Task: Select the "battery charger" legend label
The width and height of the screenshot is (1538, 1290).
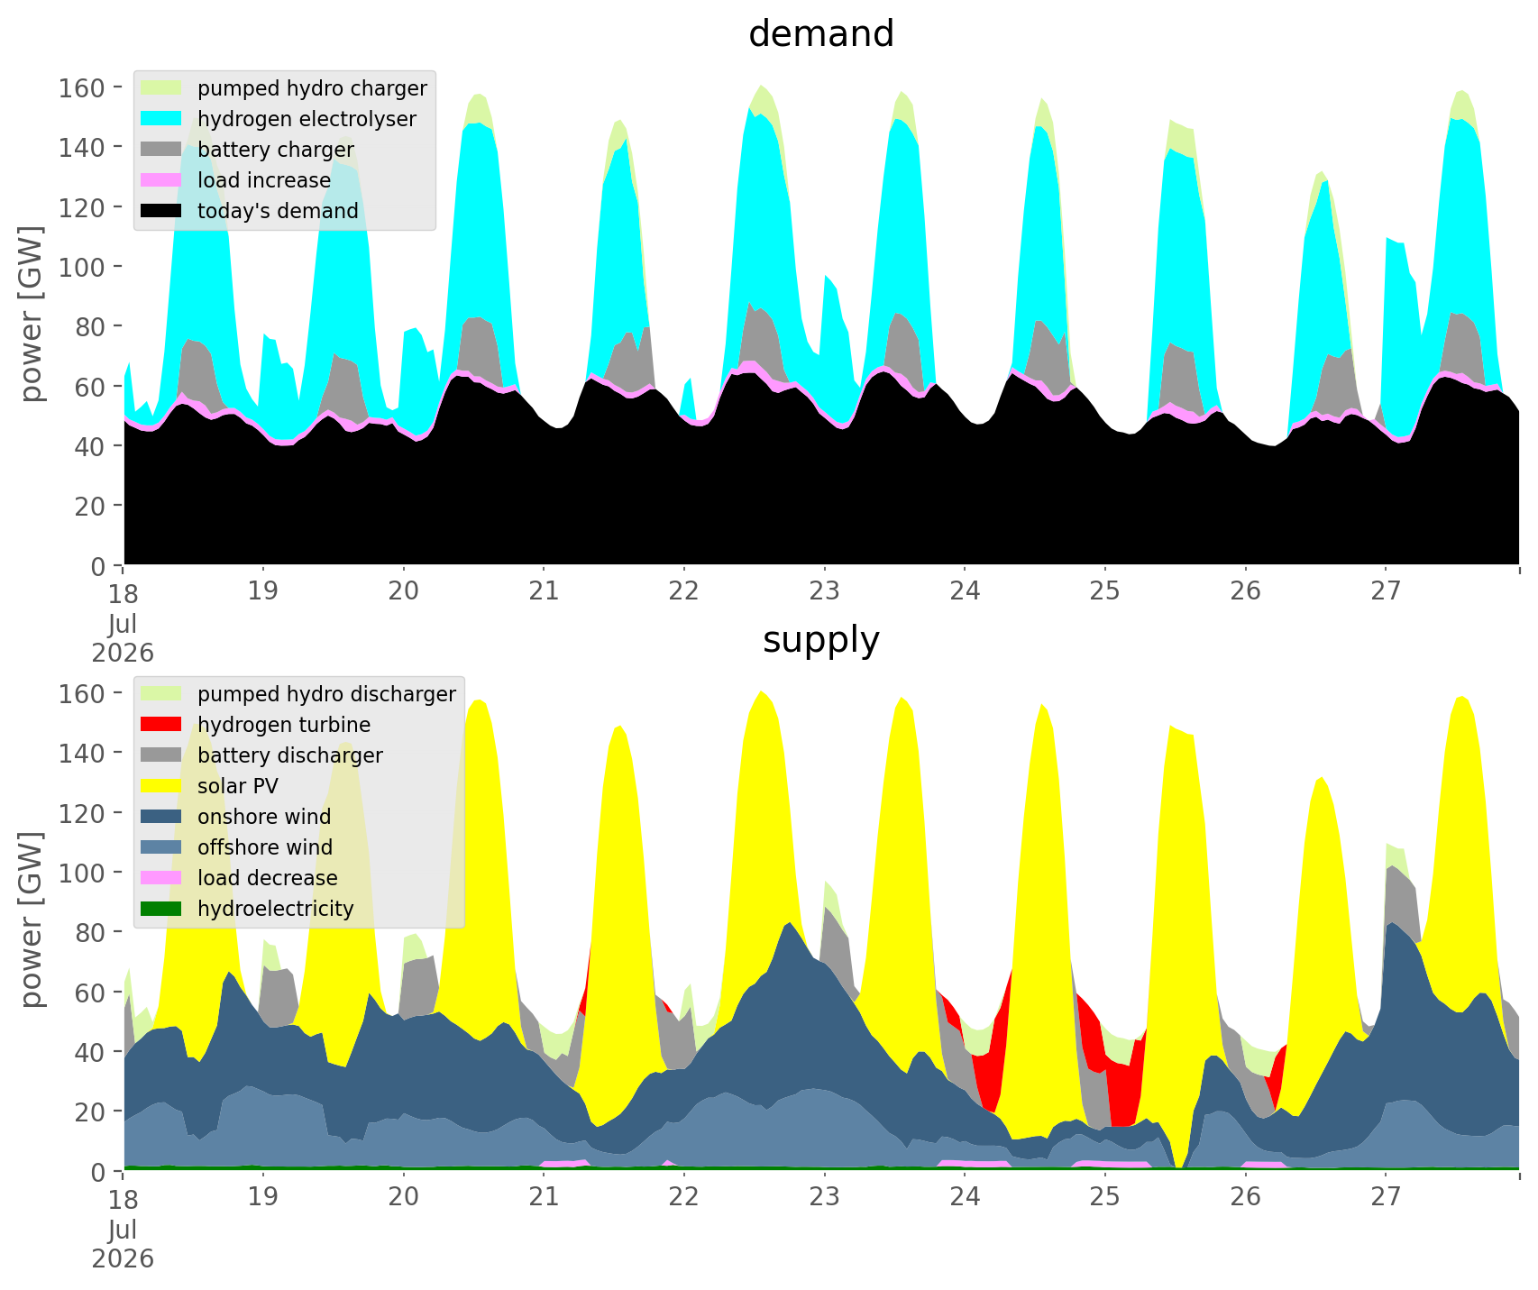Action: 276,150
